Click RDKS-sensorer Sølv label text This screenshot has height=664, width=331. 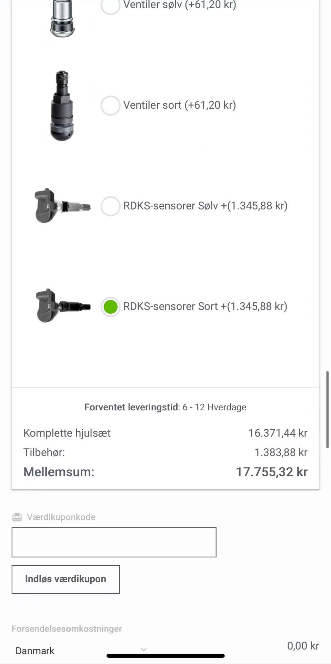205,206
